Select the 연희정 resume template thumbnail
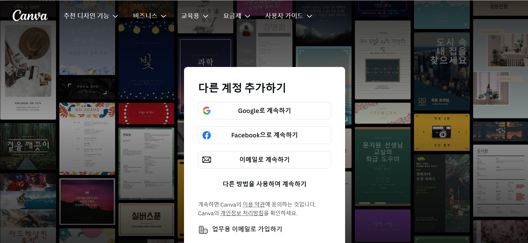The height and width of the screenshot is (243, 528). 146,164
